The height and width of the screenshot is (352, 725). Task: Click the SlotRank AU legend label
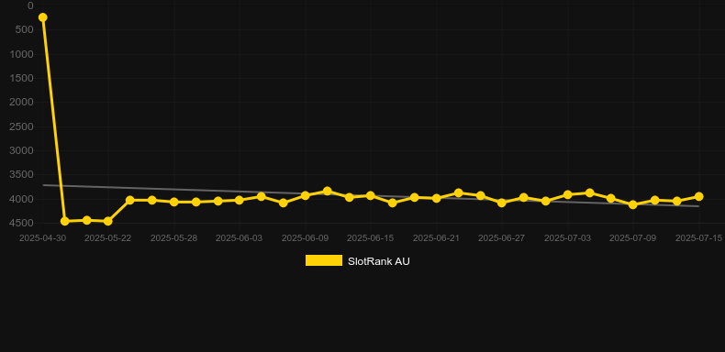pos(379,261)
